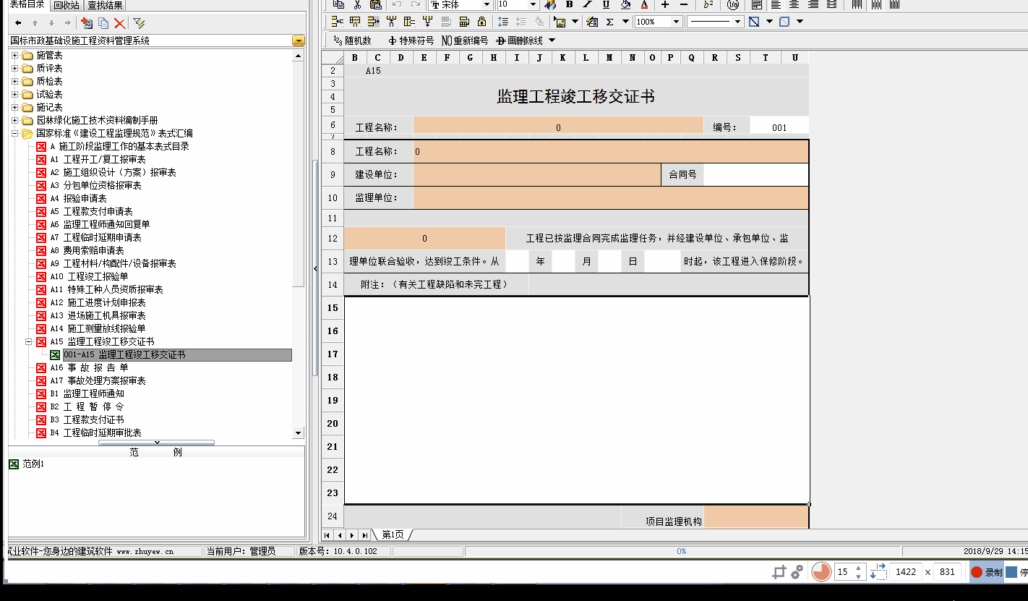Click the 重新编号 button
1028x601 pixels.
tap(464, 41)
